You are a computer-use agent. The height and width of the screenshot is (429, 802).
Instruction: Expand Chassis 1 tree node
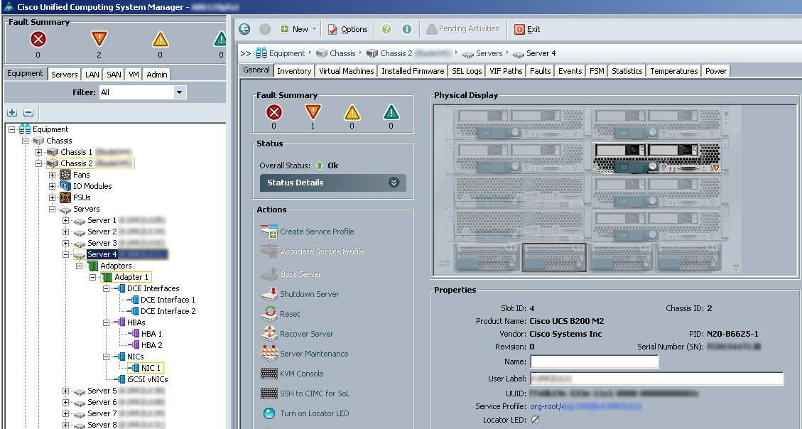tap(39, 152)
